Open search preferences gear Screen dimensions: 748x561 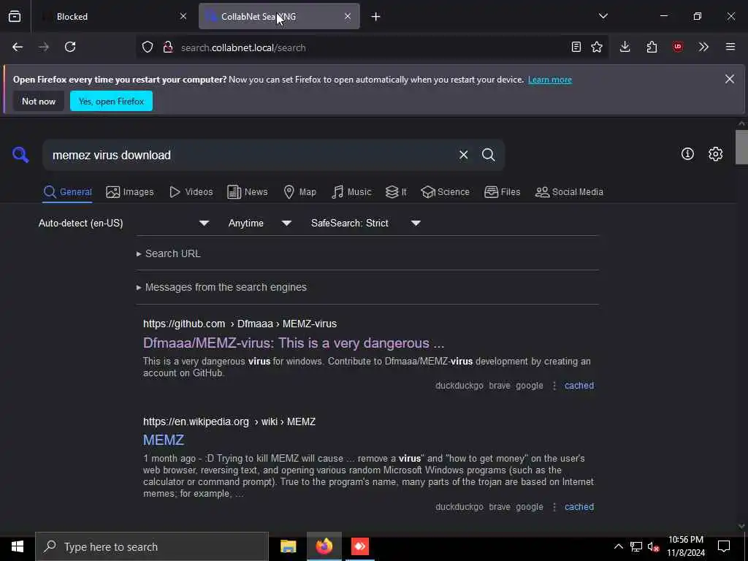click(x=715, y=153)
